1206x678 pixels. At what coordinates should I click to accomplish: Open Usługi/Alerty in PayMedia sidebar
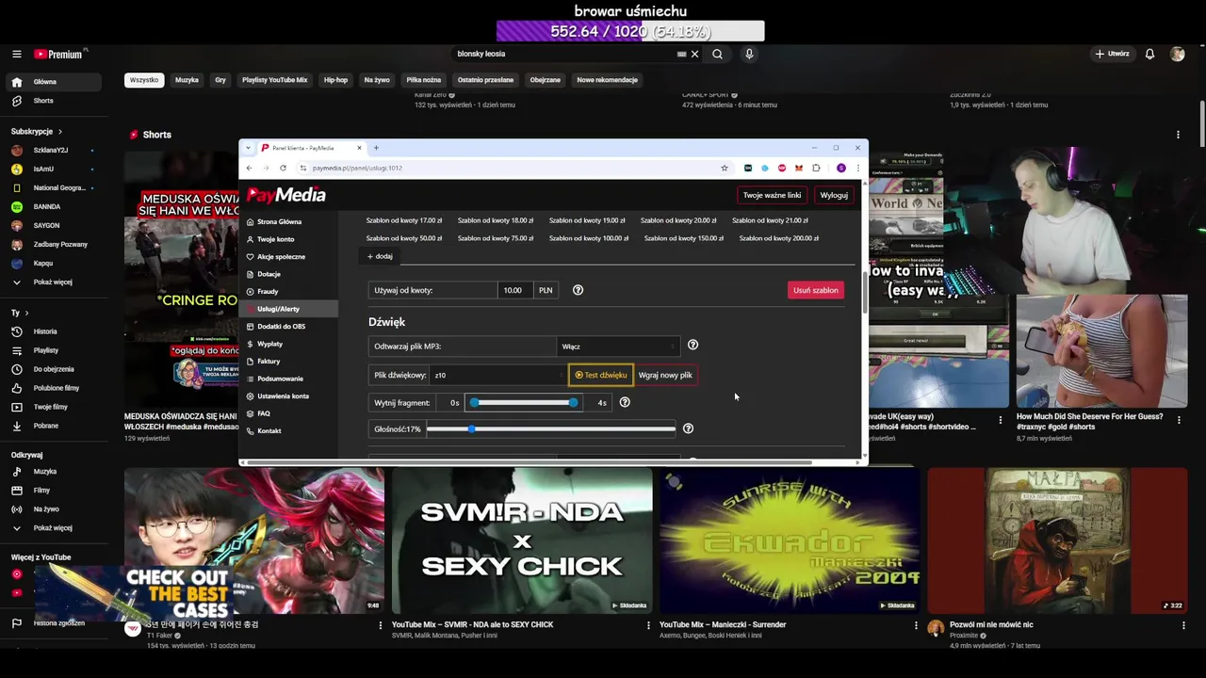click(288, 309)
